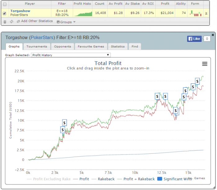Sort by Count column header
Screen dimensions: 217x190
pyautogui.click(x=100, y=4)
